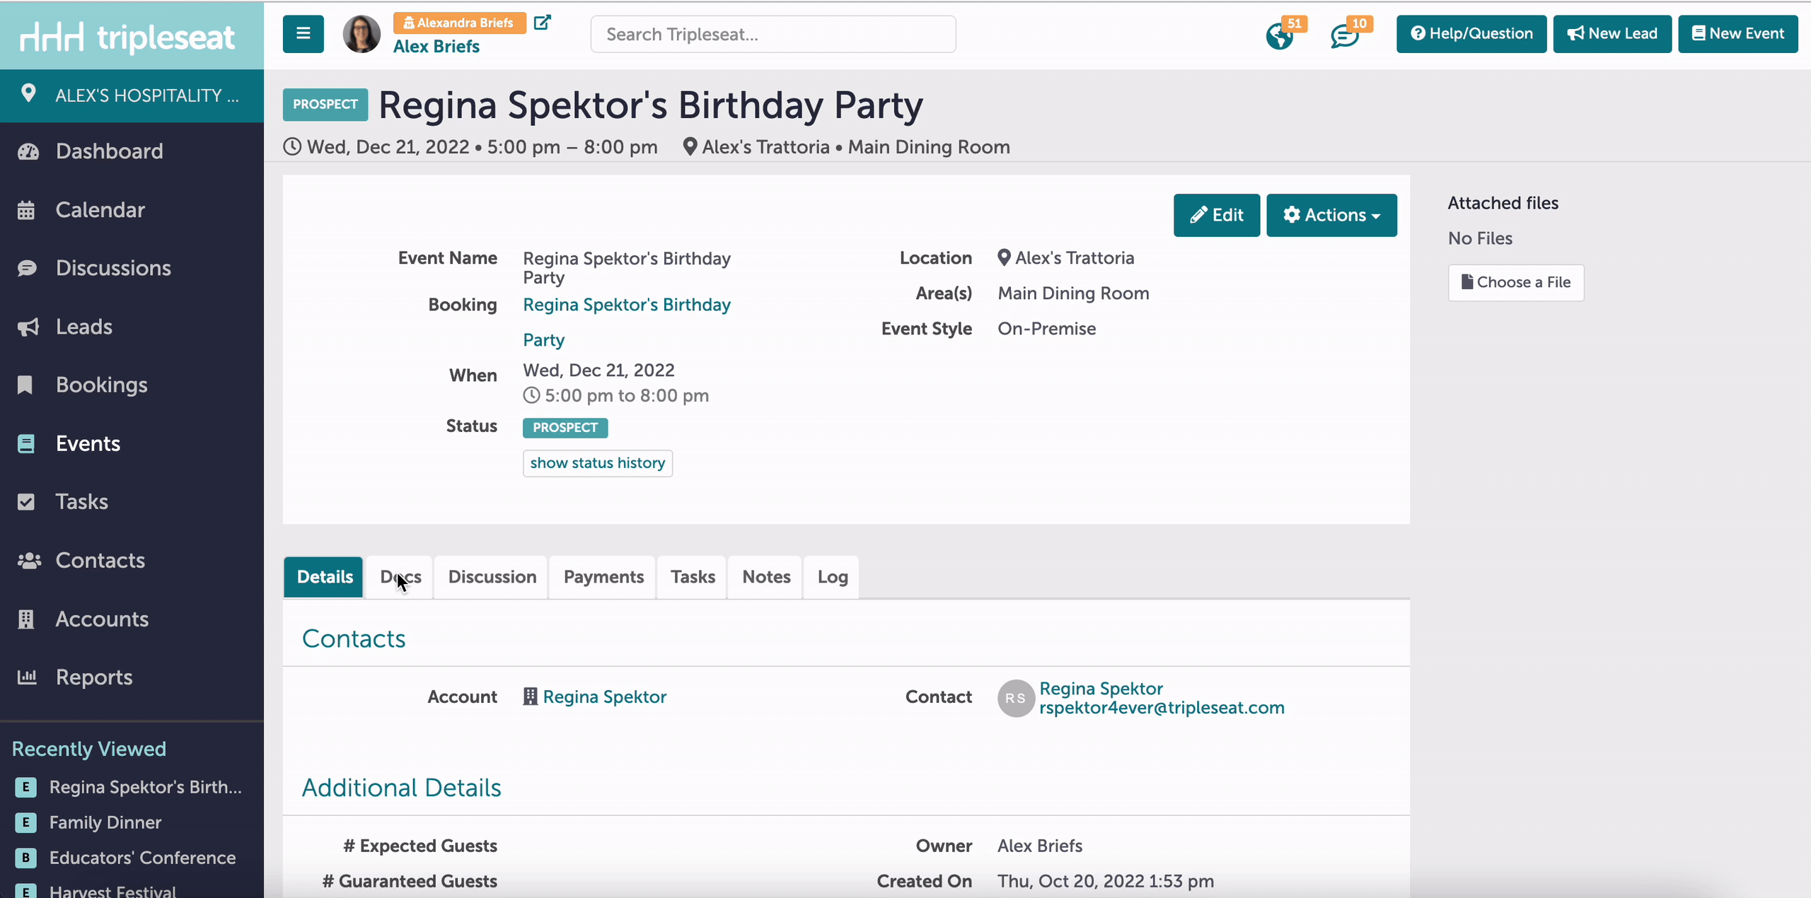
Task: Open the Notes tab
Action: [766, 577]
